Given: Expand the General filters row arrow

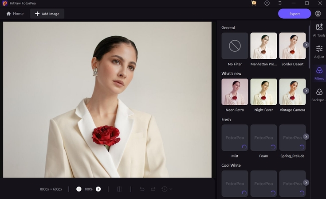Looking at the screenshot, I should pos(306,45).
